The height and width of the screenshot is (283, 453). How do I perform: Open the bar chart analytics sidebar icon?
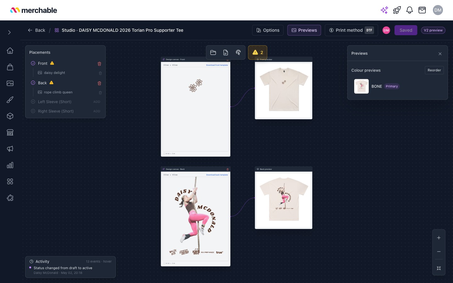click(10, 165)
